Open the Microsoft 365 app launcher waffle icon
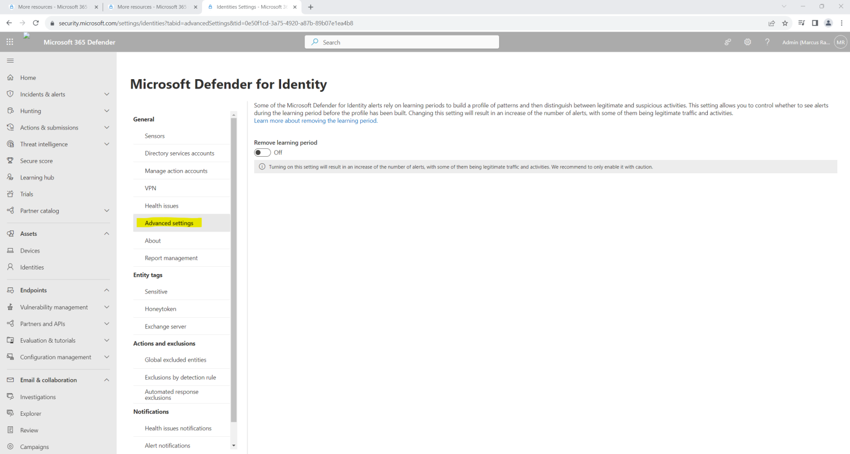850x454 pixels. point(9,42)
